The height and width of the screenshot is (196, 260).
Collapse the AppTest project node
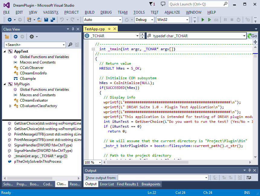[x=5, y=51]
